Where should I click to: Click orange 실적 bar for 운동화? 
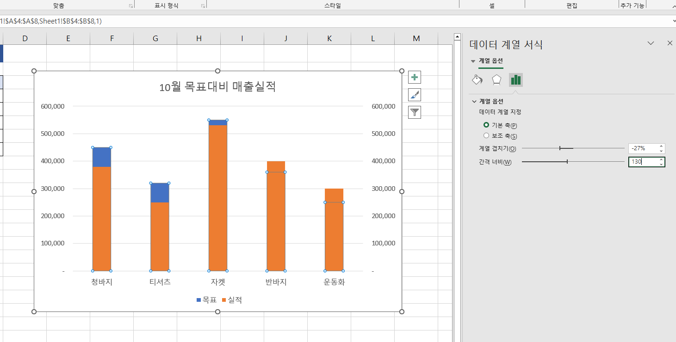[334, 230]
